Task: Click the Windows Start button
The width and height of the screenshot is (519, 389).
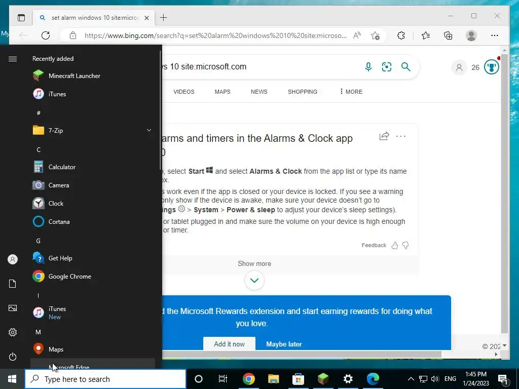Action: pyautogui.click(x=12, y=379)
